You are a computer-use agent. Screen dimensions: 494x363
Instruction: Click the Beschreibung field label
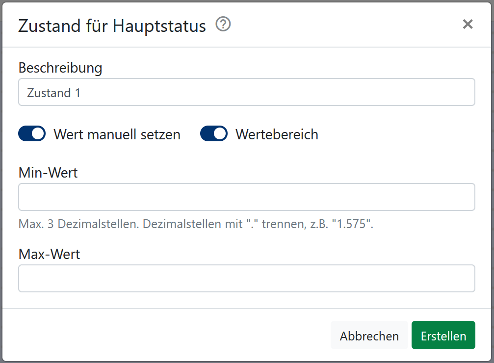[x=60, y=68]
